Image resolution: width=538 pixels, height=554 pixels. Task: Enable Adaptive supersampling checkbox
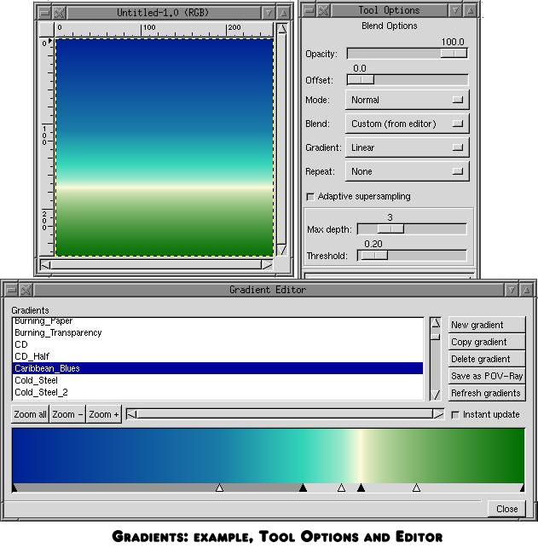tap(310, 197)
